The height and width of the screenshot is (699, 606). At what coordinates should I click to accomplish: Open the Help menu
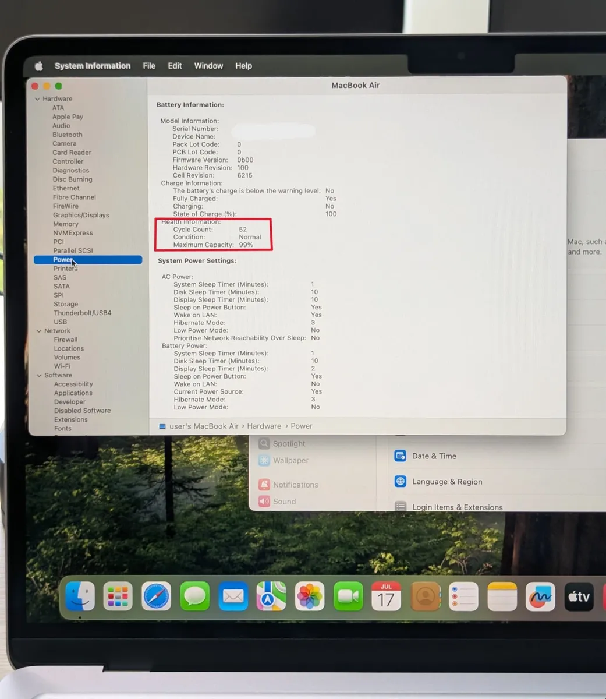click(x=243, y=66)
